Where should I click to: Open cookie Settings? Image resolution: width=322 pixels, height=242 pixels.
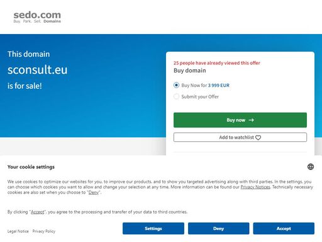coord(153,228)
